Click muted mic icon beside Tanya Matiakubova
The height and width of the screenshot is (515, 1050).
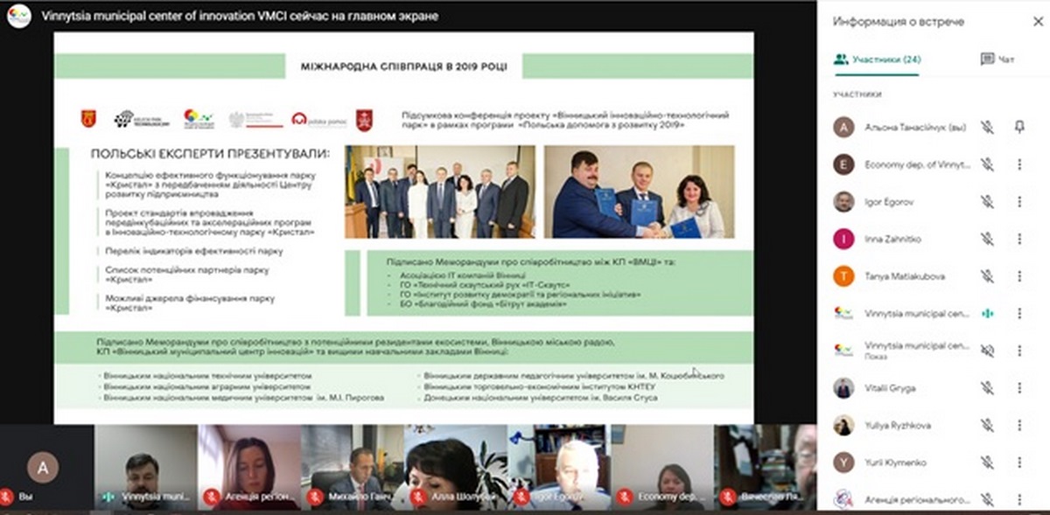[987, 276]
